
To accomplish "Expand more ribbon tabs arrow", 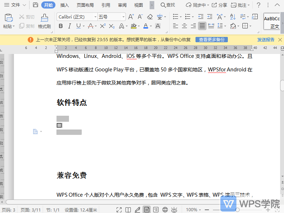I will [152, 5].
